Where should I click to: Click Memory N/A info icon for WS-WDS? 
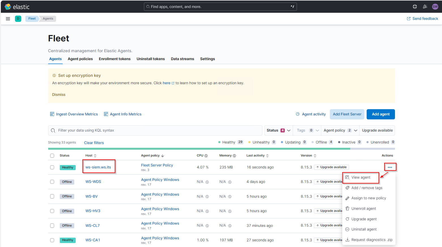coord(230,182)
